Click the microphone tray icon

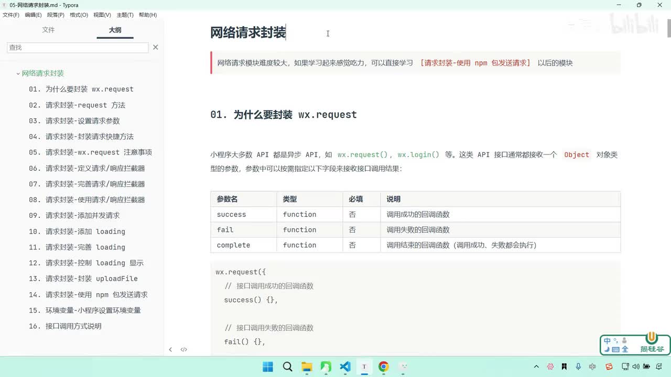click(x=578, y=367)
